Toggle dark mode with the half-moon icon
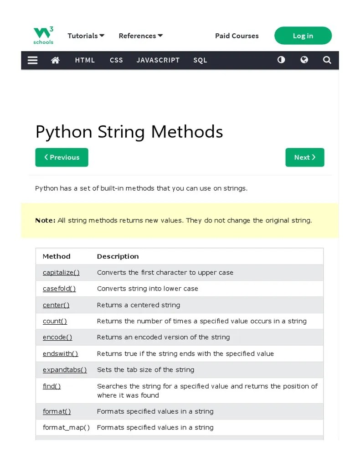Viewport: 350px width, 467px height. (x=281, y=60)
